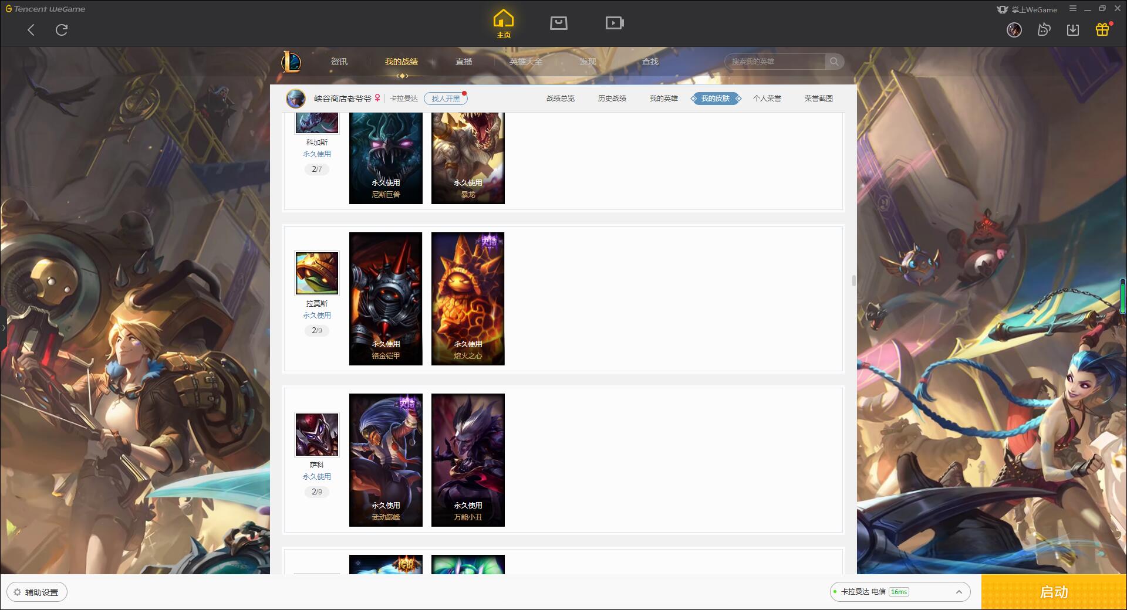Open the home tab icon
This screenshot has height=610, width=1127.
(x=503, y=24)
